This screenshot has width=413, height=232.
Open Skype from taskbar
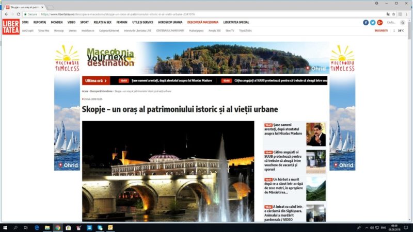click(100, 227)
